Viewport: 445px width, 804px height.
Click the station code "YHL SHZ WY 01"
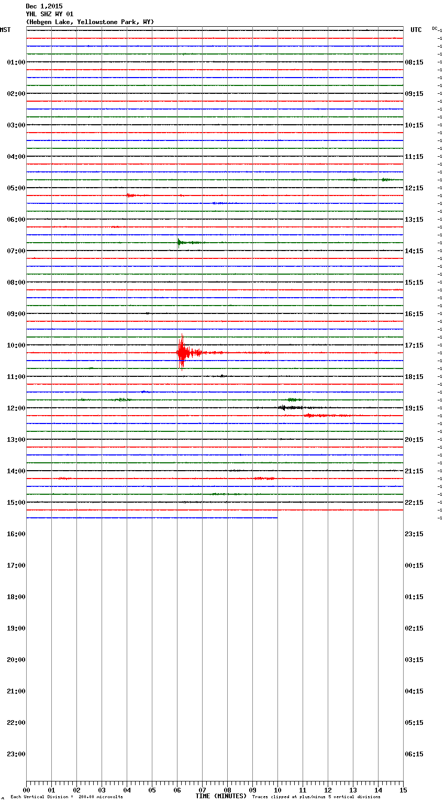(x=50, y=14)
